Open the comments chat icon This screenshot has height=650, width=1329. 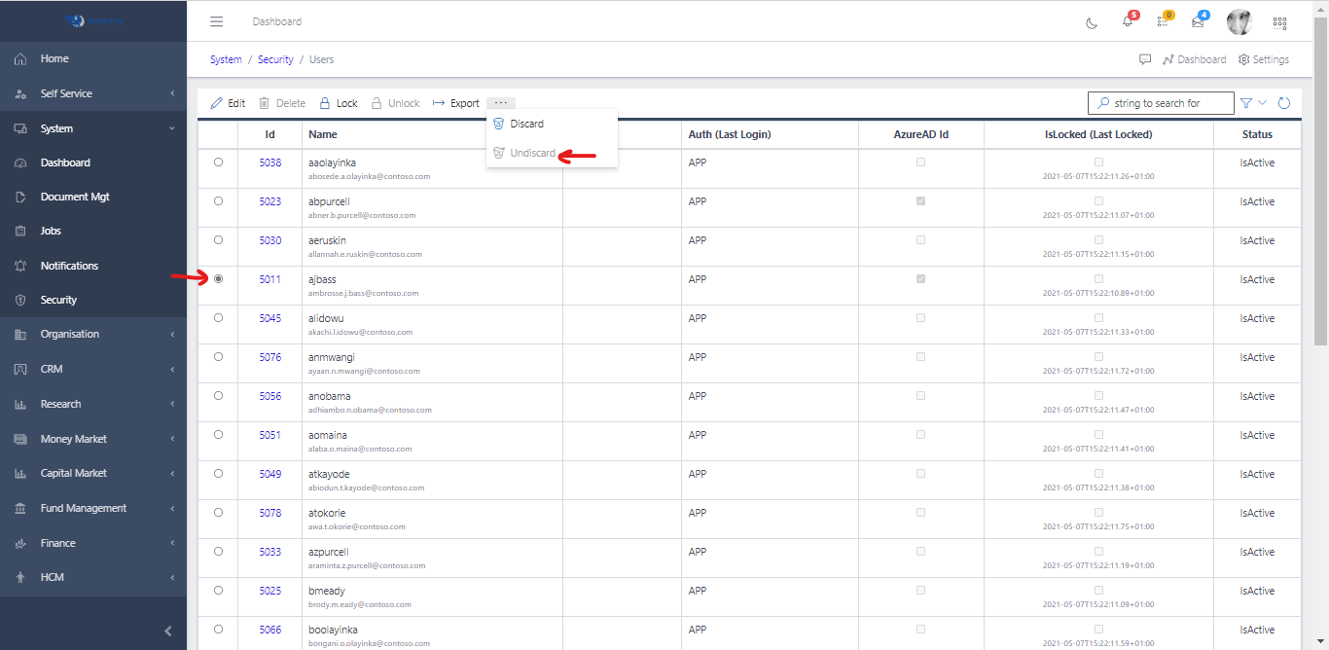click(x=1145, y=59)
